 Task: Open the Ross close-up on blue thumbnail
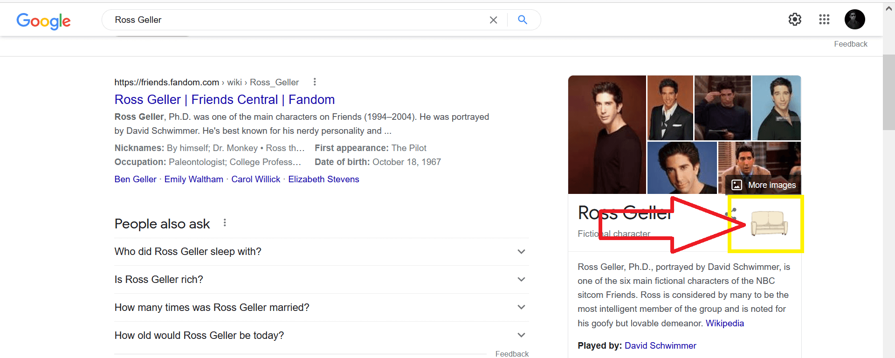click(x=682, y=168)
